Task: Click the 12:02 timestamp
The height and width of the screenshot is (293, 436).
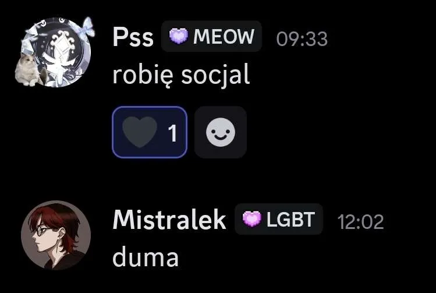Action: pos(361,222)
